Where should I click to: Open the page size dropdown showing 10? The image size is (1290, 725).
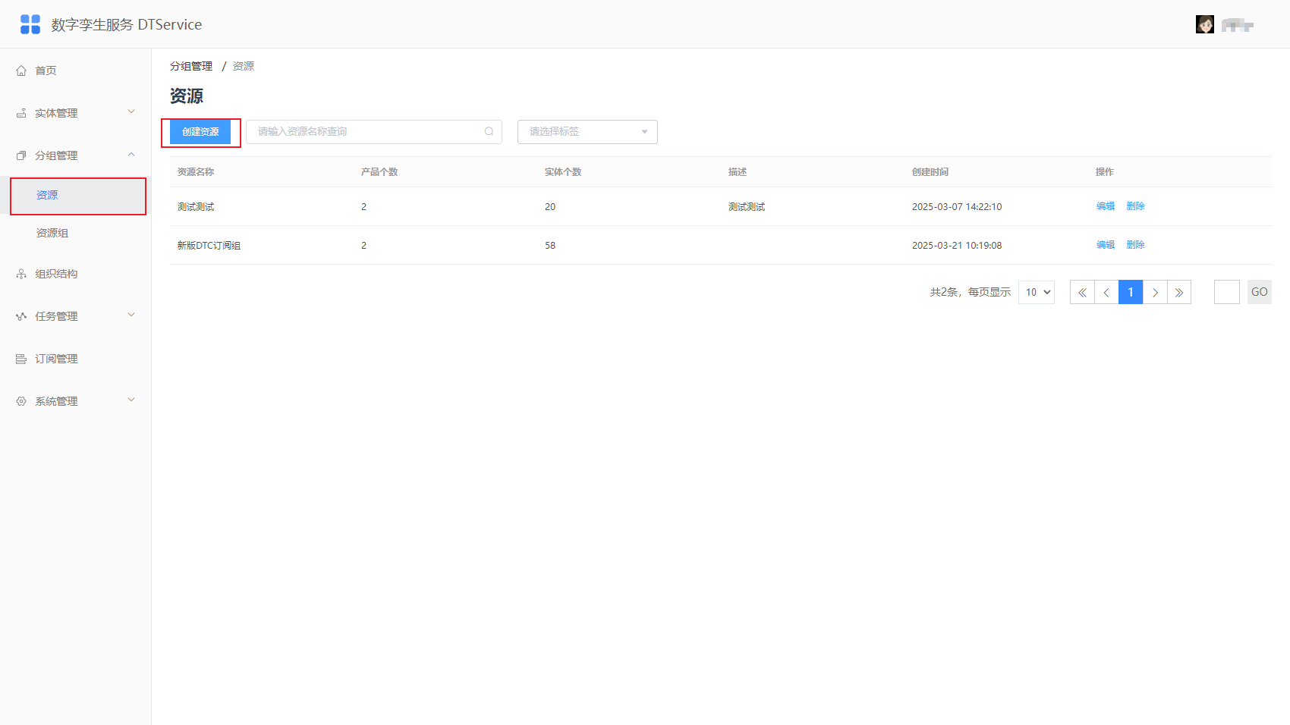coord(1037,292)
